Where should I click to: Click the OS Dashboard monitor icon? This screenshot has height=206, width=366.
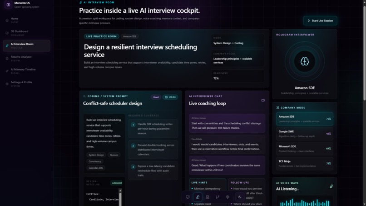(x=7, y=33)
